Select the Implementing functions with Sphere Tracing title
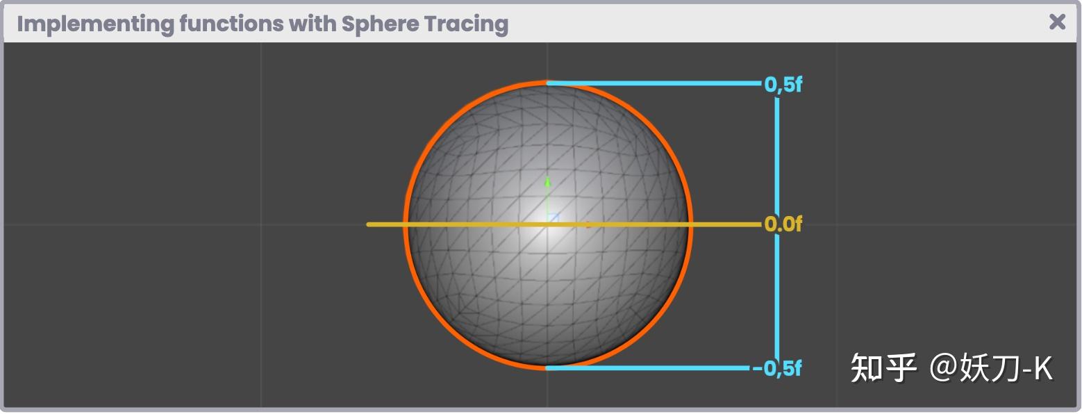Viewport: 1082px width, 414px height. coord(261,24)
